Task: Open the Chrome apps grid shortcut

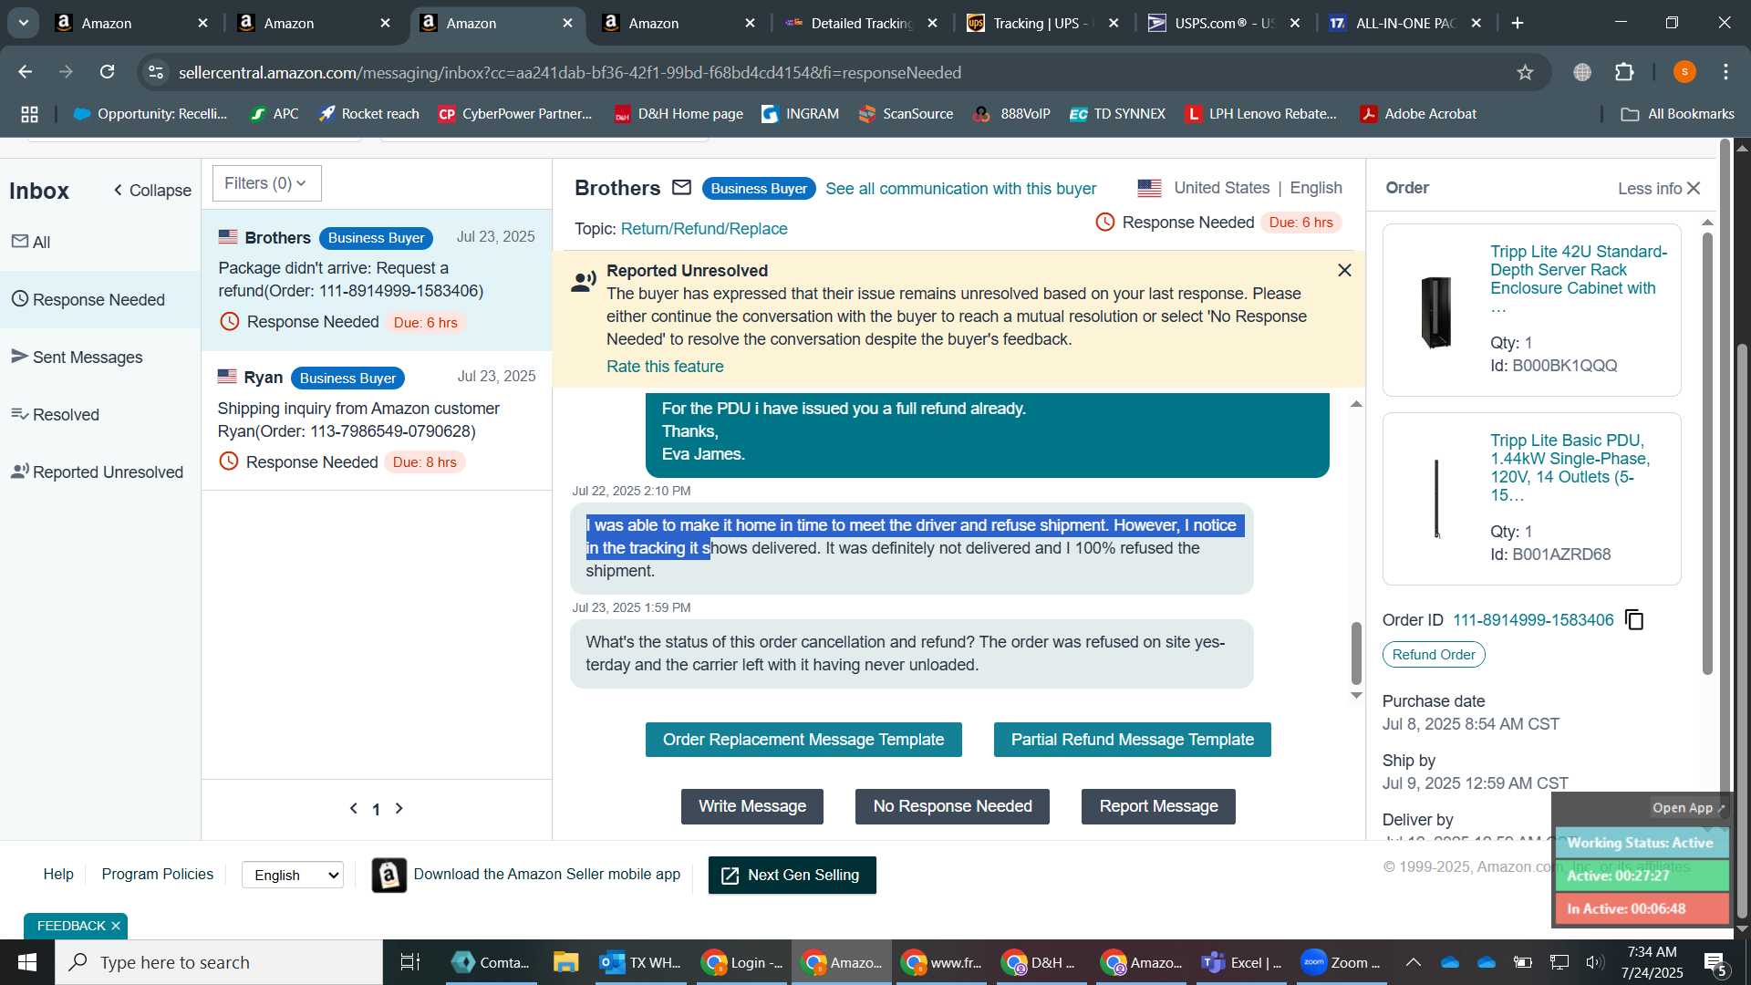Action: coord(29,114)
